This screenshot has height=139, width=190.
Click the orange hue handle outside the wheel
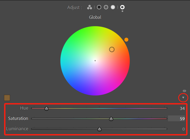[x=126, y=39]
